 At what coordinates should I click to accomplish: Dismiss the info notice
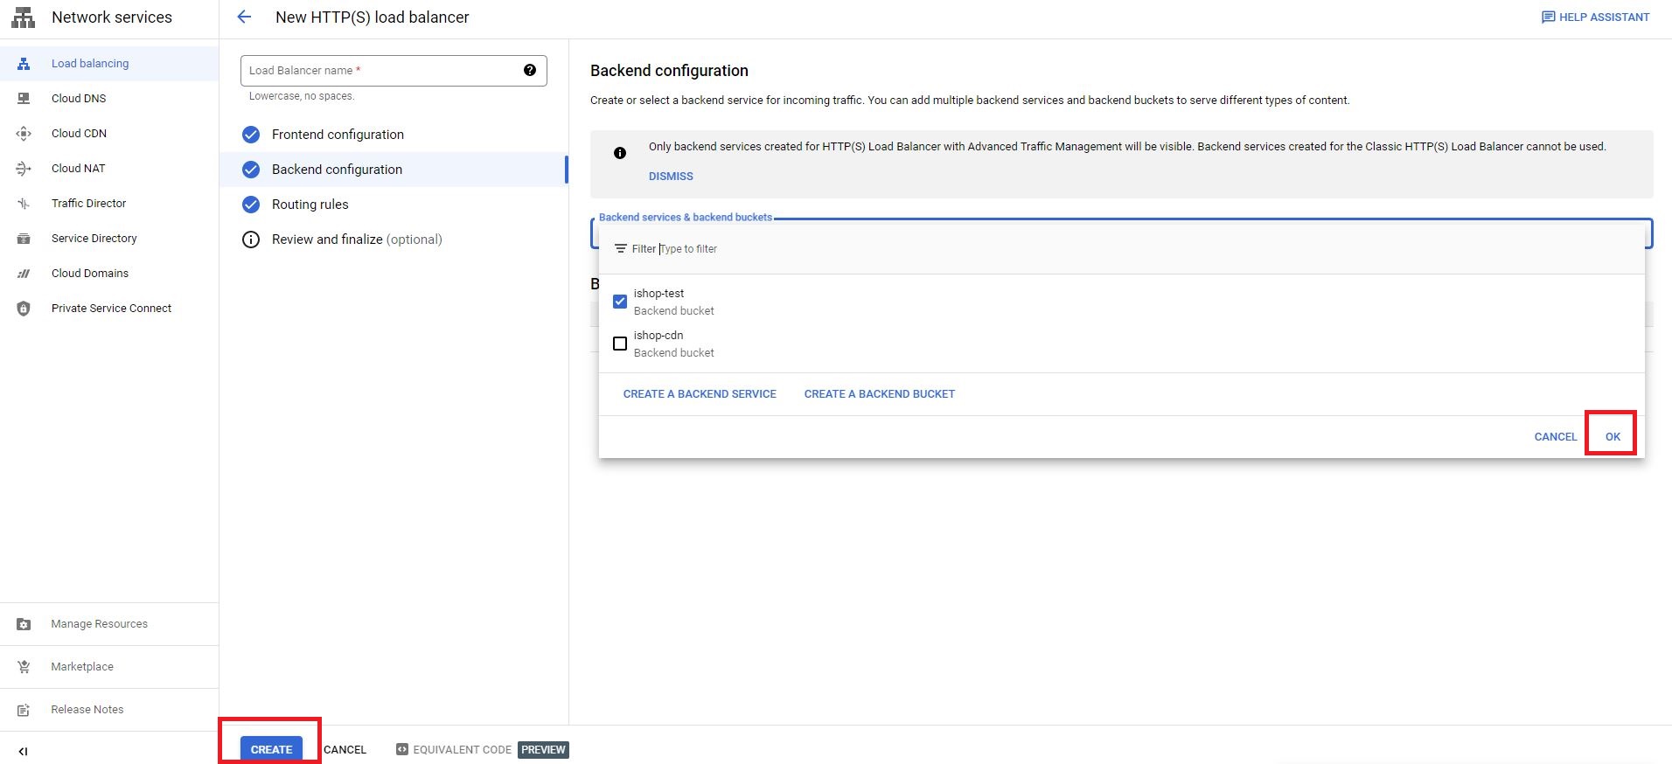pos(671,177)
